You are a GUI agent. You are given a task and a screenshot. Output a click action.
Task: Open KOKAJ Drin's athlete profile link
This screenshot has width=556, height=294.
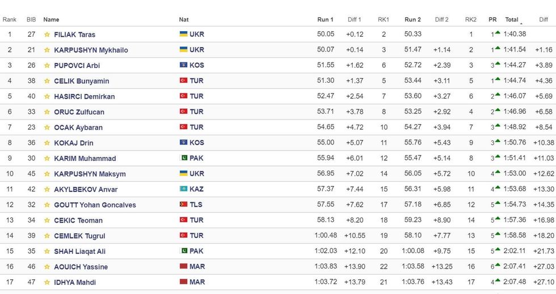pyautogui.click(x=73, y=143)
